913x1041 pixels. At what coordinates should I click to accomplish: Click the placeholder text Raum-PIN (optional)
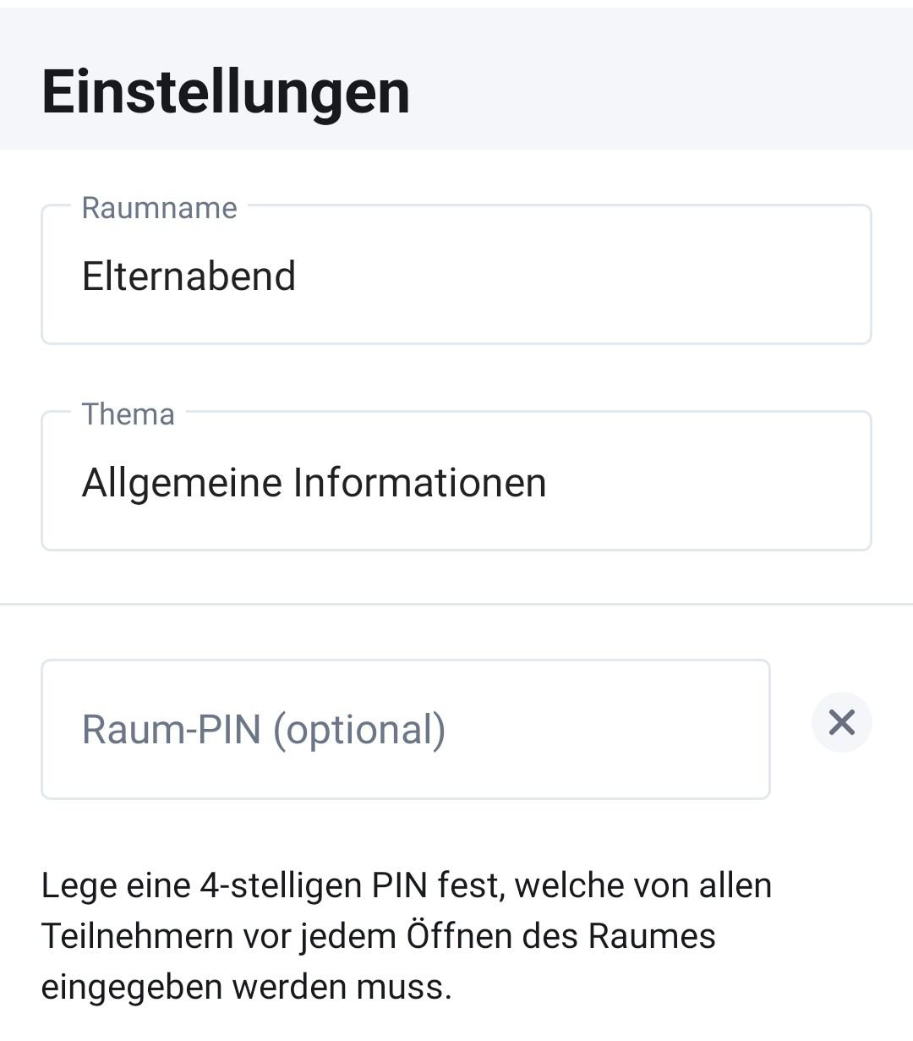264,729
